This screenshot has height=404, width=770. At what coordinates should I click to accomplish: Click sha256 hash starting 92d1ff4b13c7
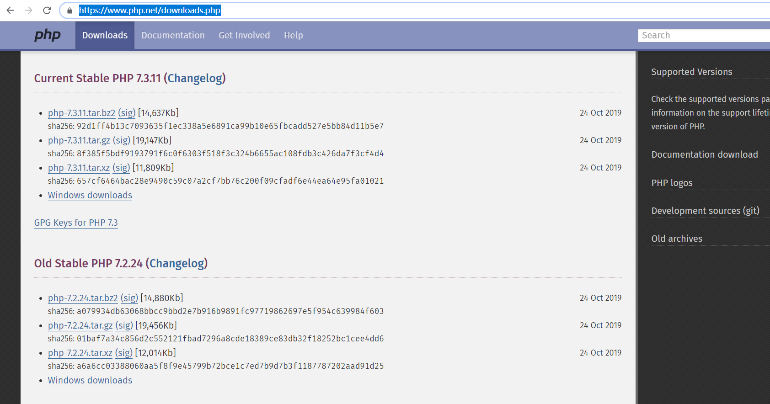pos(230,126)
